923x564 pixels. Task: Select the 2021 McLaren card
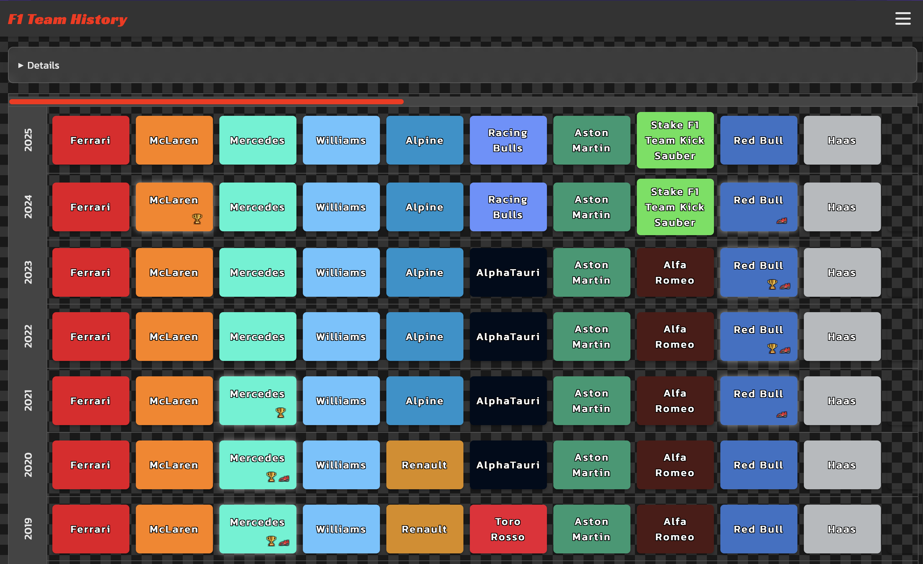(174, 401)
